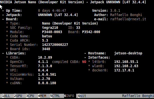Screen dimensions: 154x99
Task: Click the board value P3542-000
Action: pos(91,32)
